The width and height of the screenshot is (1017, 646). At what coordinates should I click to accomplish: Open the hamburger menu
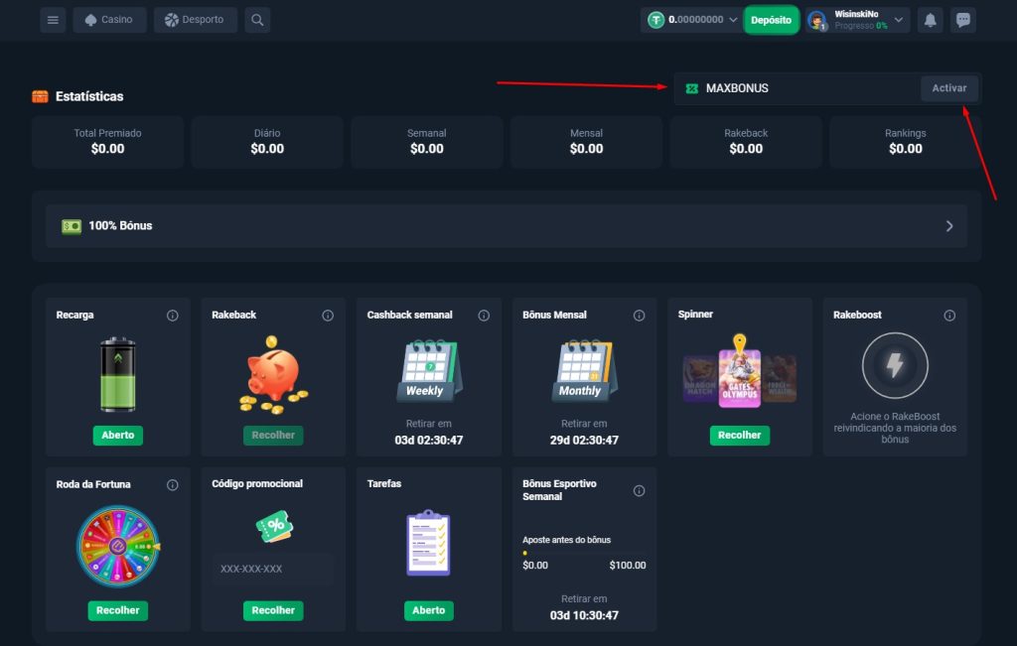coord(53,20)
